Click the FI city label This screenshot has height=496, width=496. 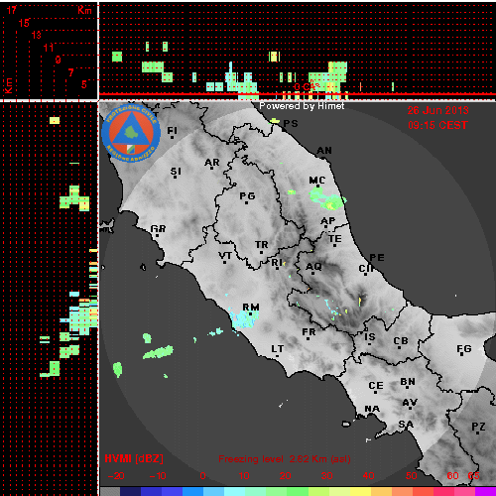pyautogui.click(x=172, y=131)
